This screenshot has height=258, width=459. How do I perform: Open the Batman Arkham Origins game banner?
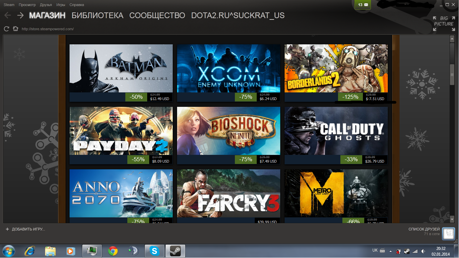point(121,69)
